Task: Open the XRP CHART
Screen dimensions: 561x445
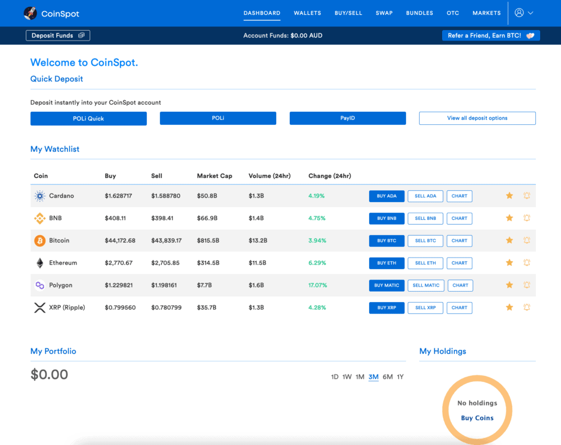Action: coord(460,308)
